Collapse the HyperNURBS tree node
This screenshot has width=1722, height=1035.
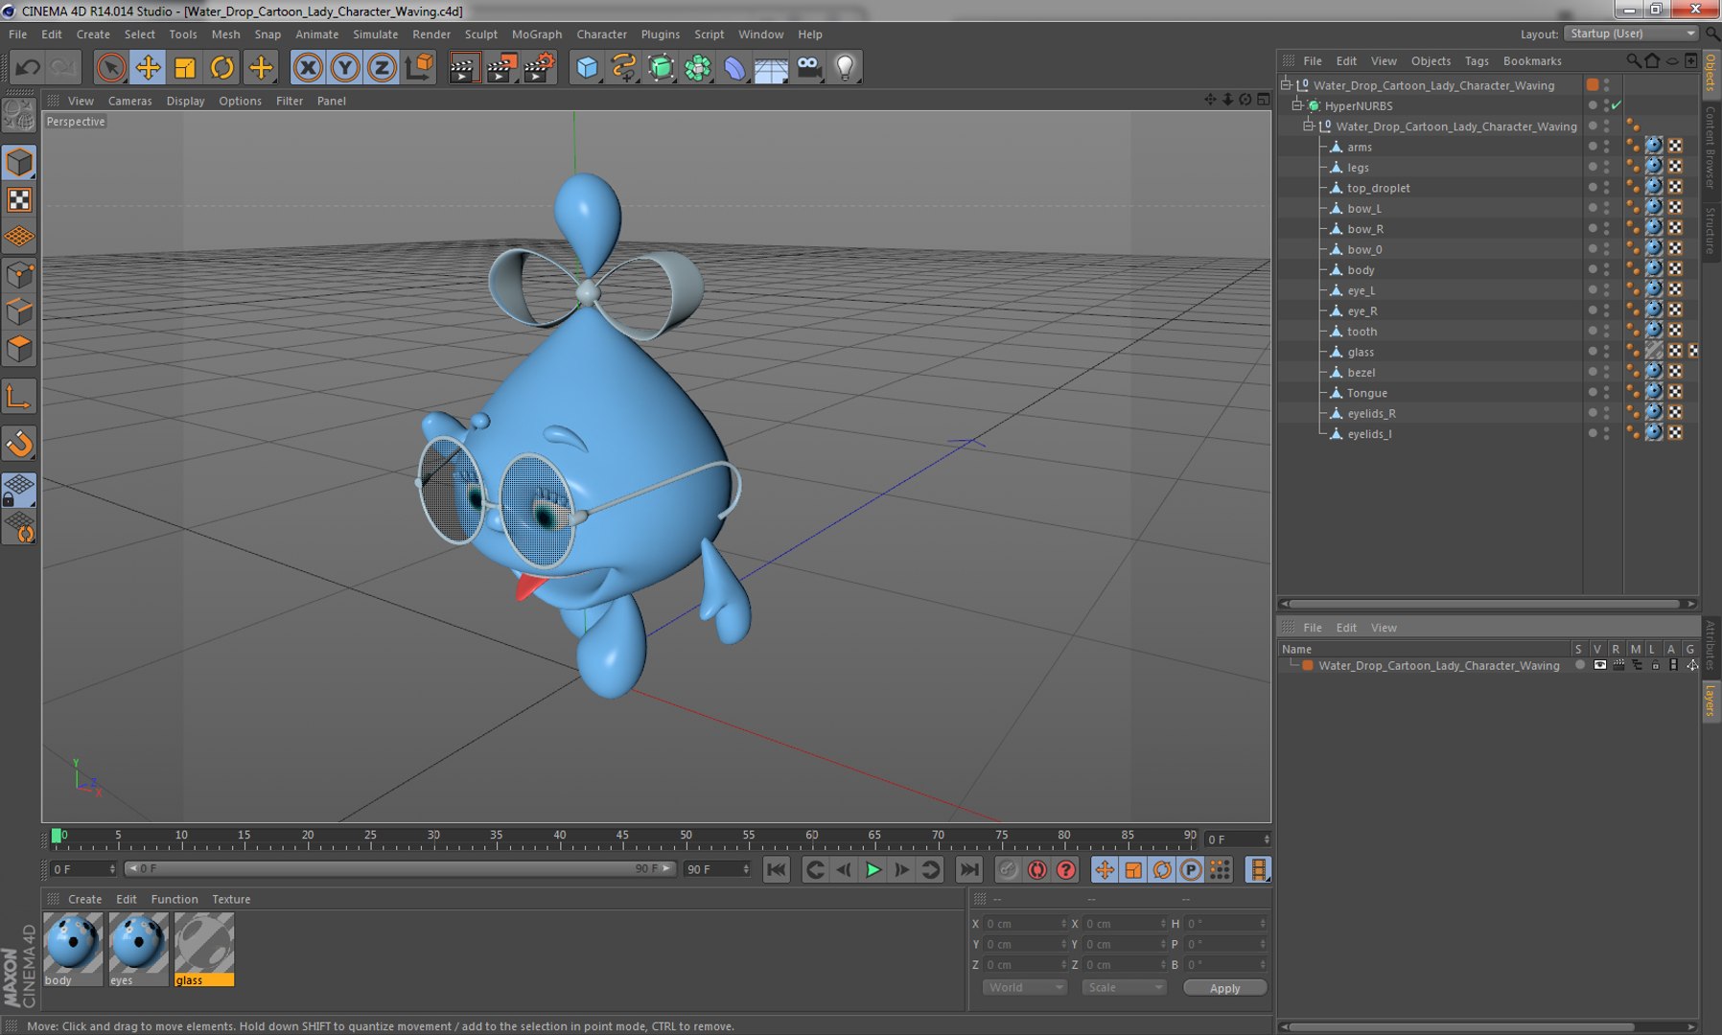click(1297, 105)
